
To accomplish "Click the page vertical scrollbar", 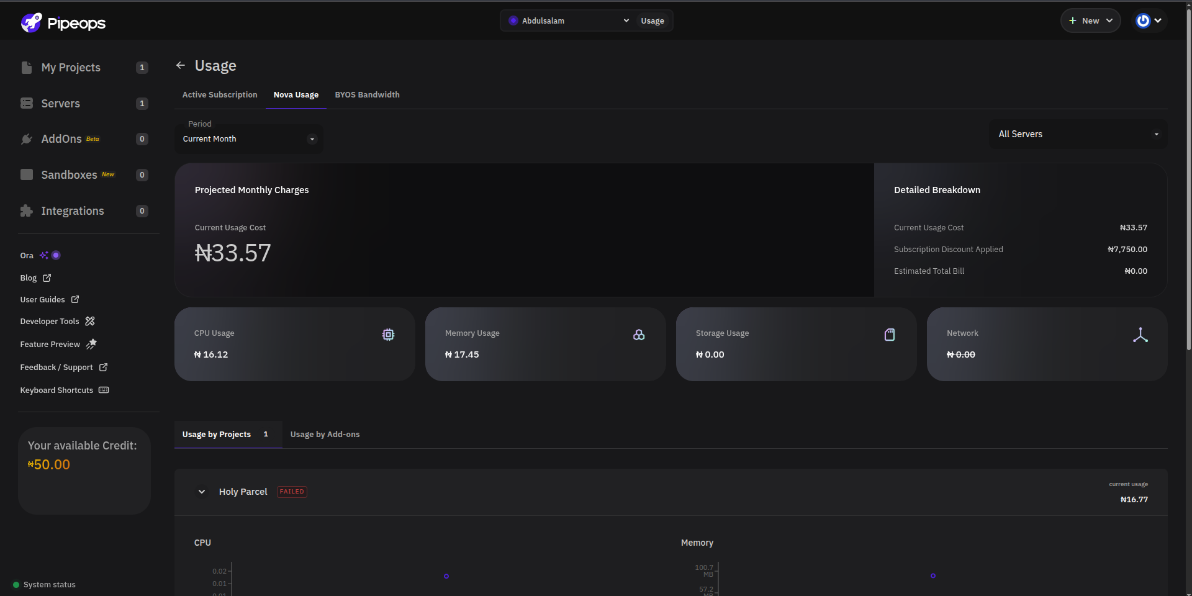I will pos(1188,180).
